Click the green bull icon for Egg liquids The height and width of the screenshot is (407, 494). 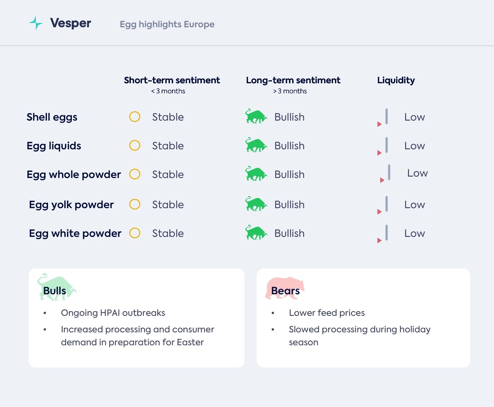(x=256, y=145)
